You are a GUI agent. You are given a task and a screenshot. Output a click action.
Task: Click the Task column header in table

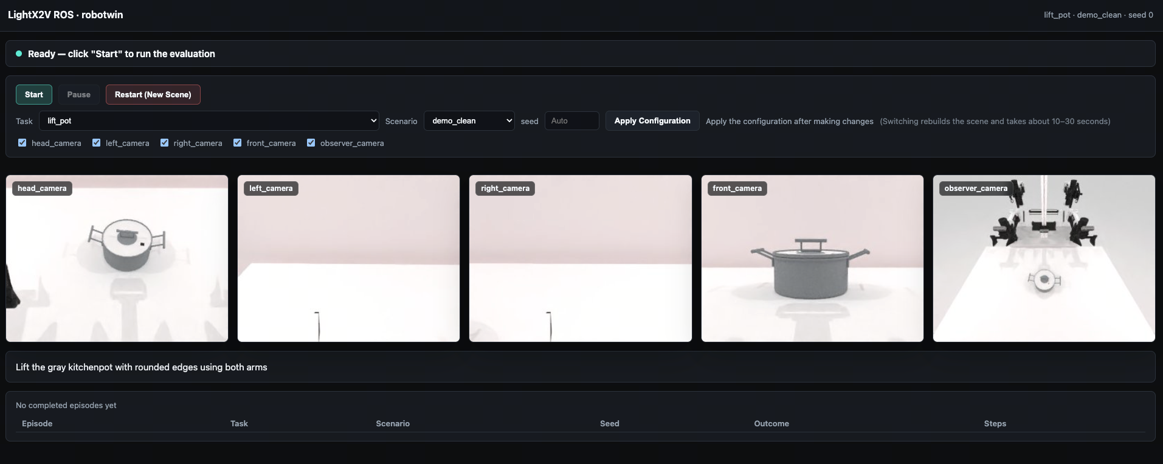[x=239, y=423]
